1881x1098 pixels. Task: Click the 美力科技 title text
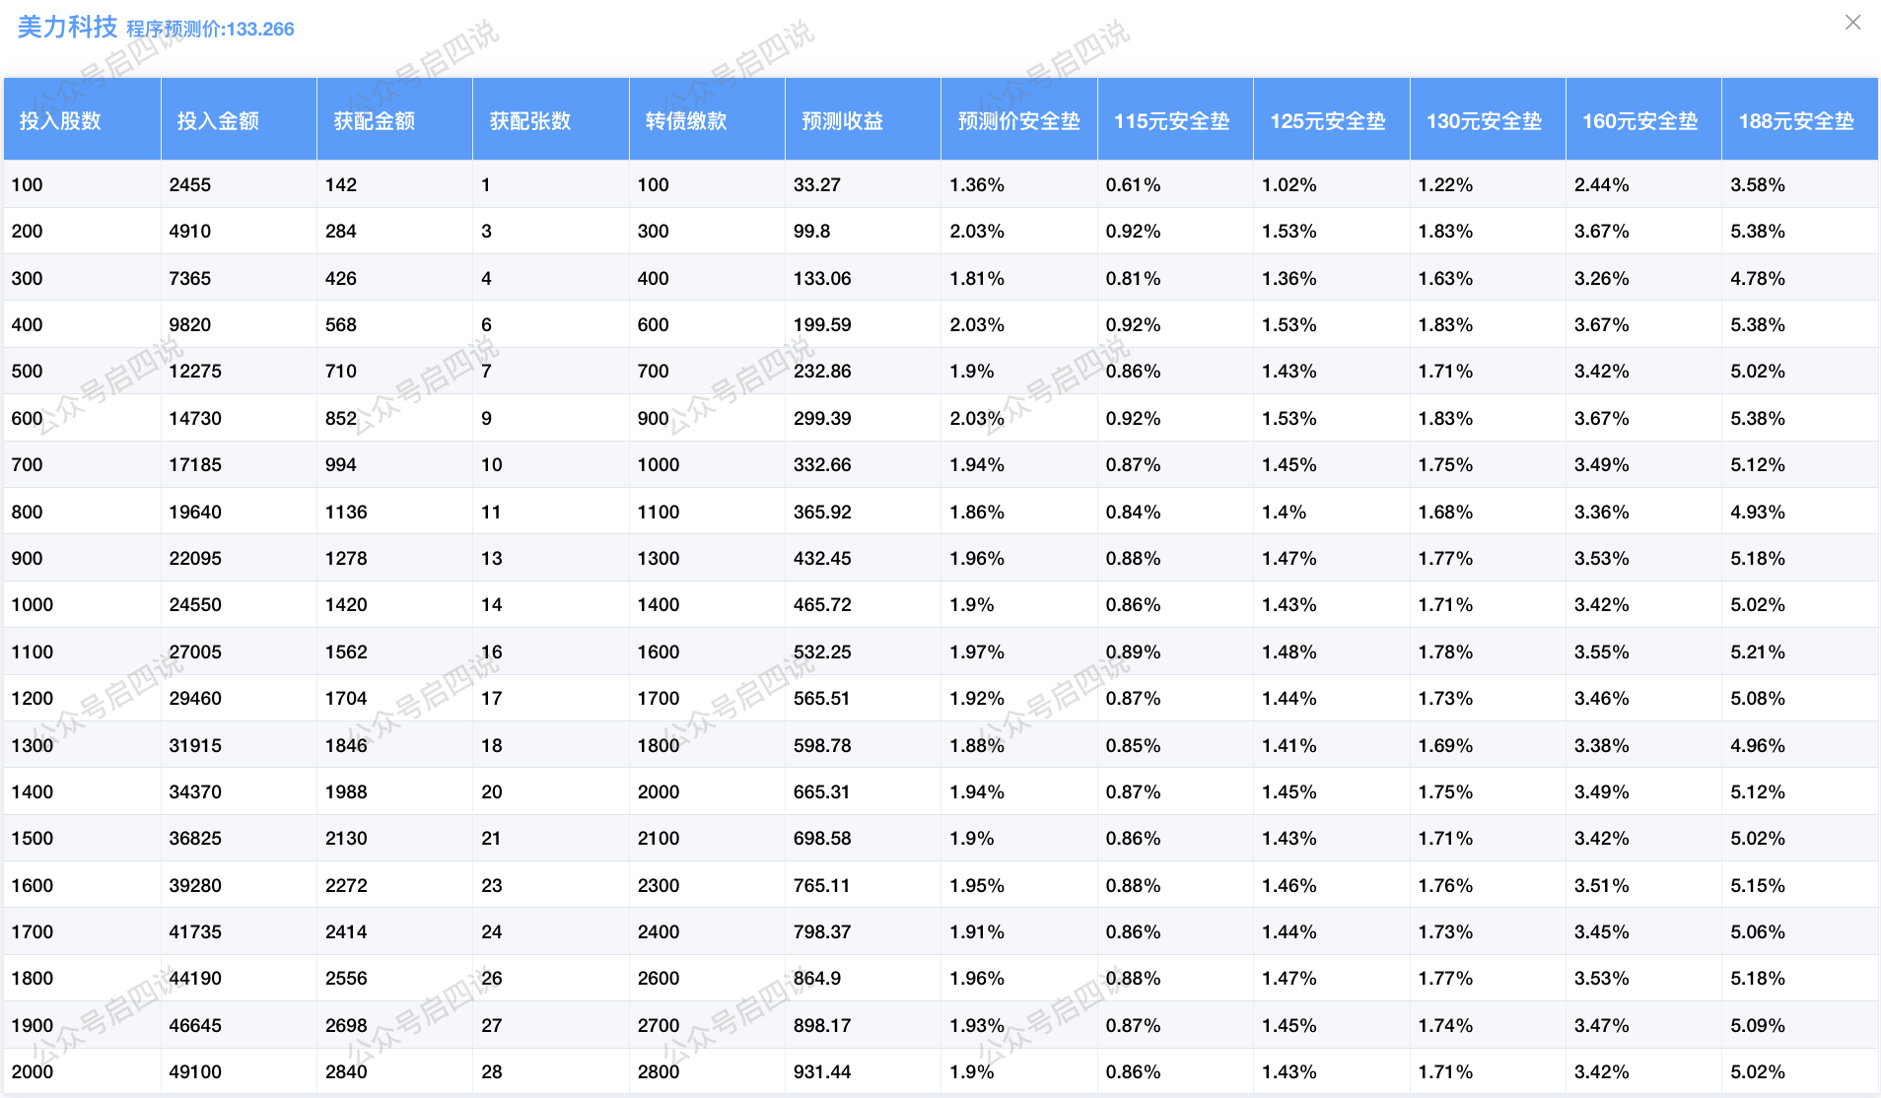pos(67,27)
